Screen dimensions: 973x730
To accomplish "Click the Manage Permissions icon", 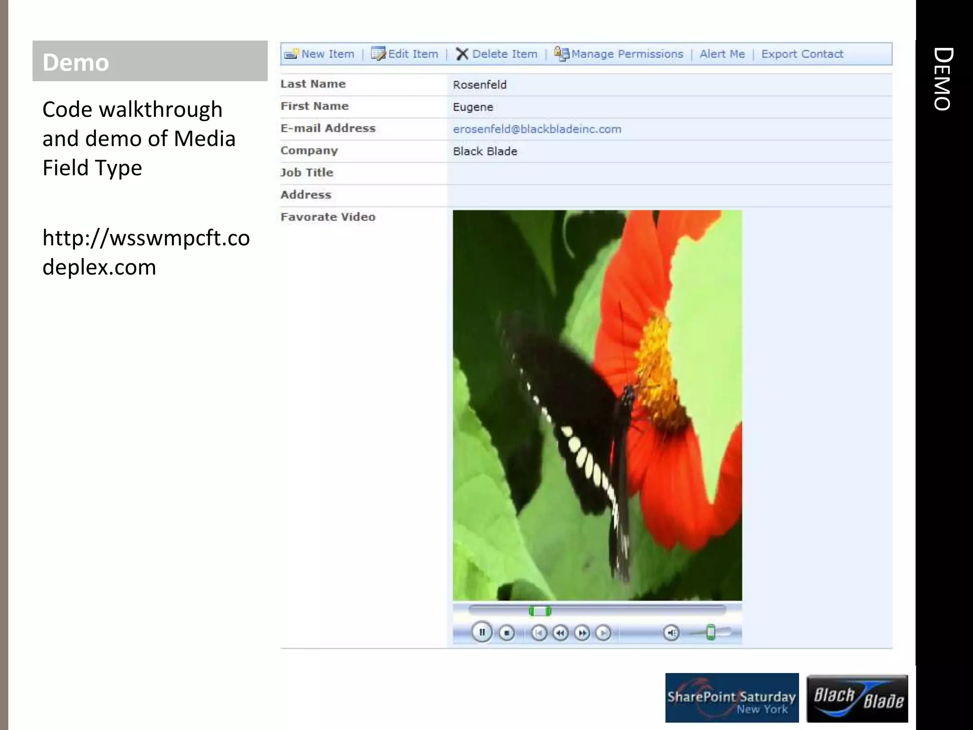I will 561,54.
